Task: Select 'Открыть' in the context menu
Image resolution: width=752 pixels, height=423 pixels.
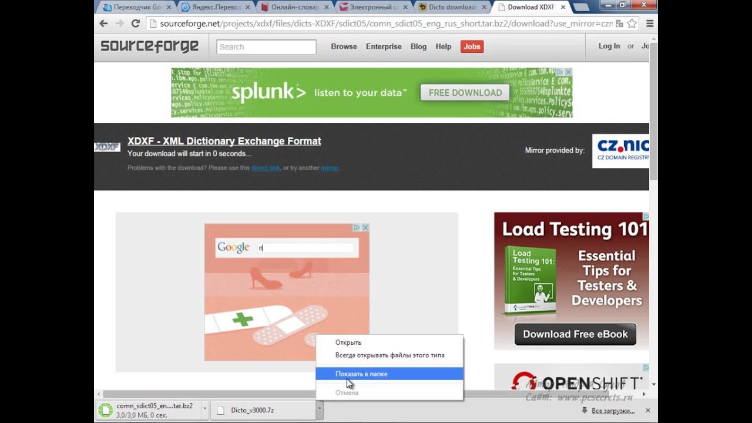Action: 390,343
